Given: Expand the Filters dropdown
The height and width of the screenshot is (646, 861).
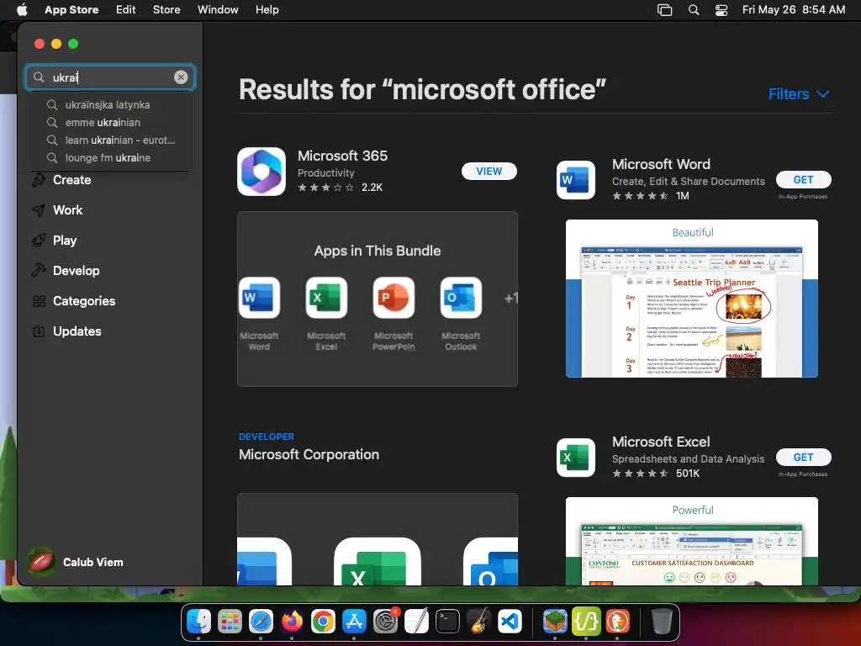Looking at the screenshot, I should 799,94.
